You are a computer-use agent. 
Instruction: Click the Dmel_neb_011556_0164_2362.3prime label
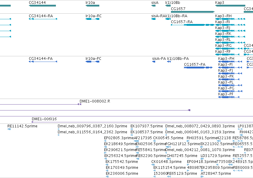click(92, 132)
